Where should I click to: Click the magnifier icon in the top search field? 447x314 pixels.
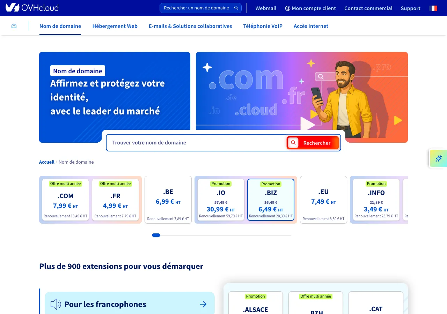[236, 8]
